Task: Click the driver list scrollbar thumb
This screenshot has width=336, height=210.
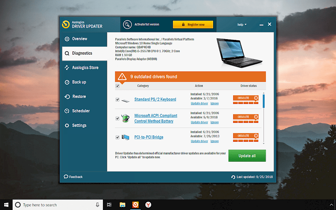Action: (264, 101)
